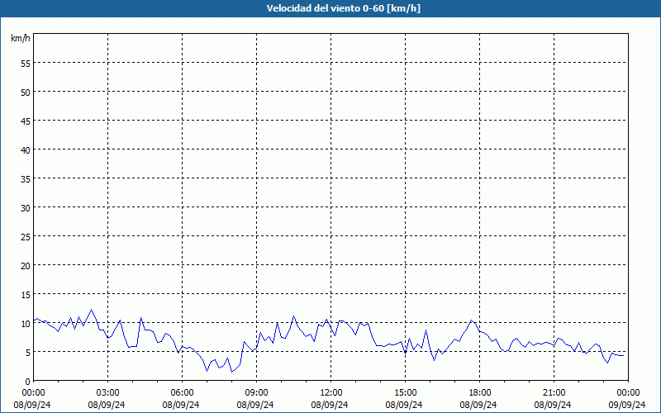Select the y-axis value 20

coord(26,265)
